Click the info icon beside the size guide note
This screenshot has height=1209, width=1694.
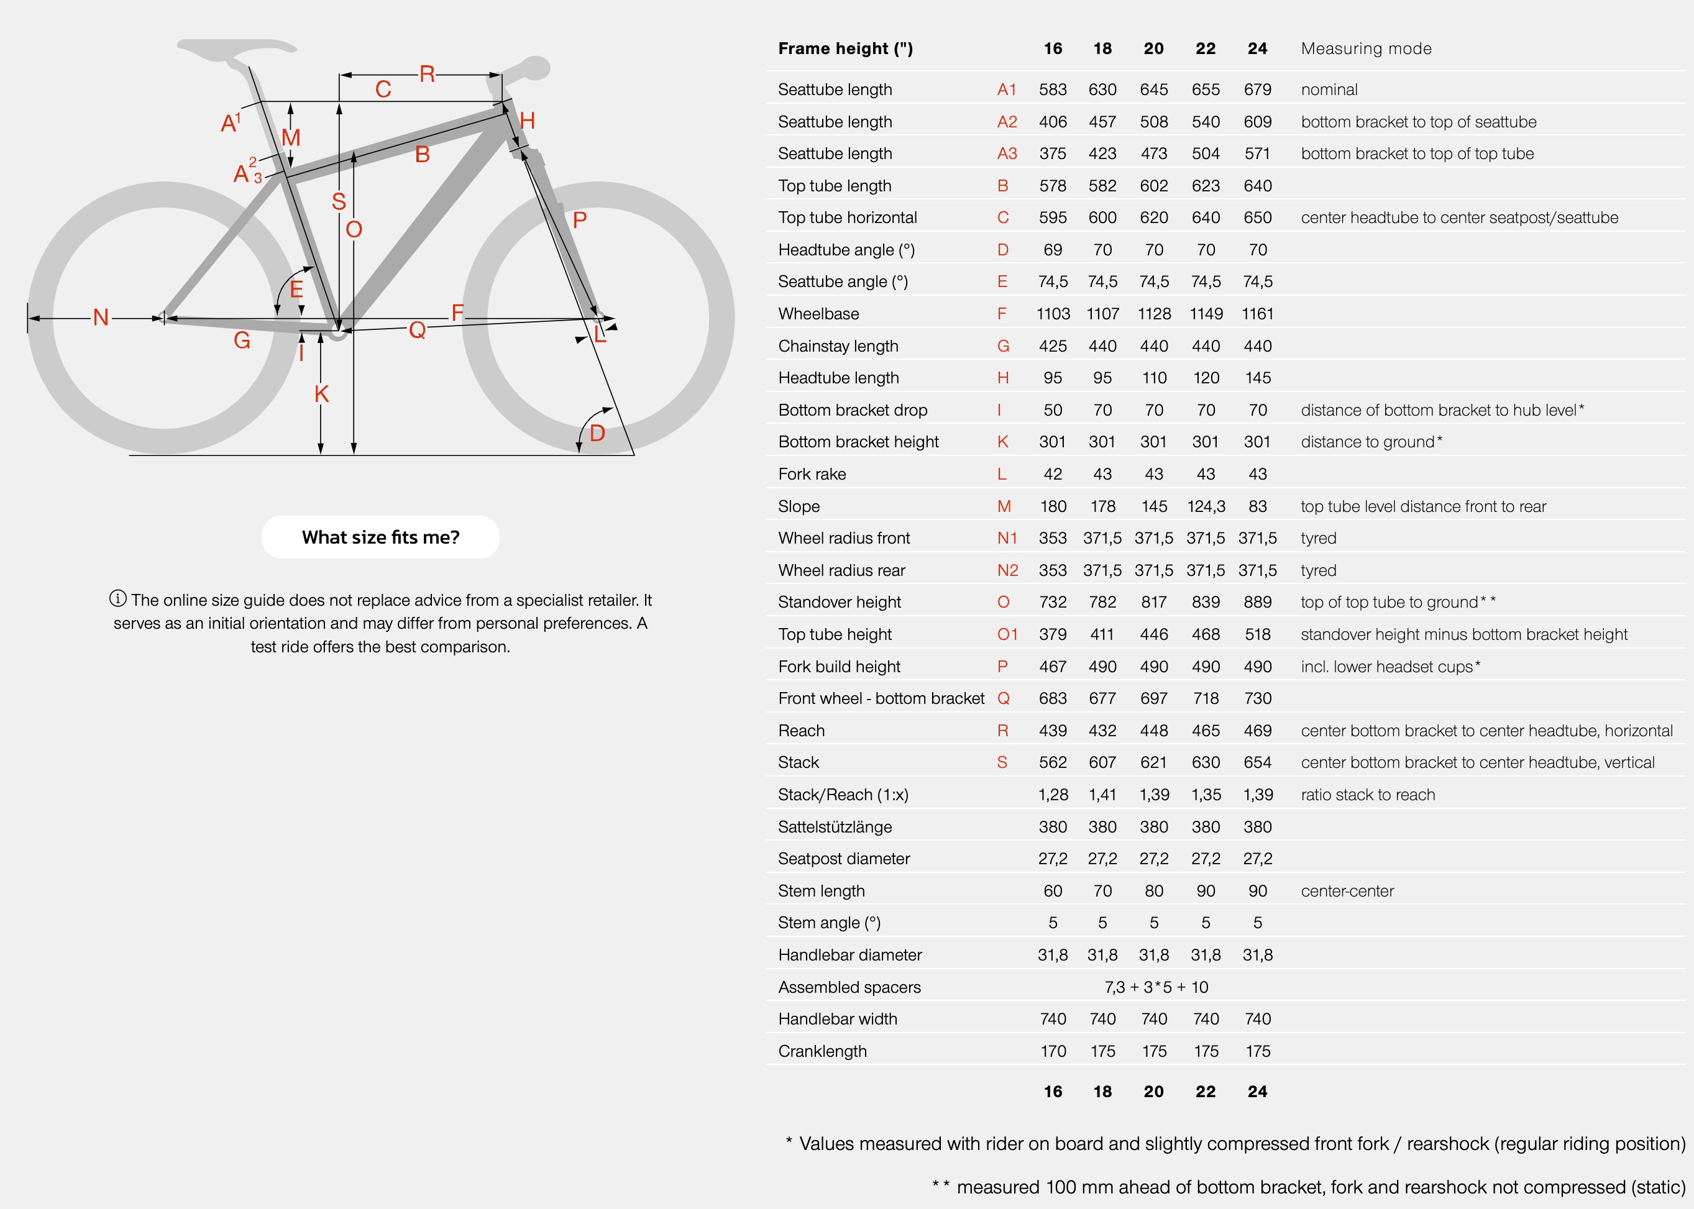(x=117, y=598)
